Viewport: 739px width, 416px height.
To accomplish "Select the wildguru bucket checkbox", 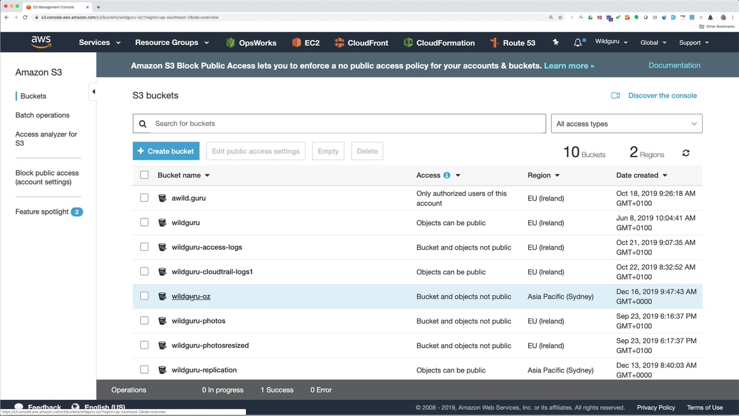I will (x=144, y=222).
